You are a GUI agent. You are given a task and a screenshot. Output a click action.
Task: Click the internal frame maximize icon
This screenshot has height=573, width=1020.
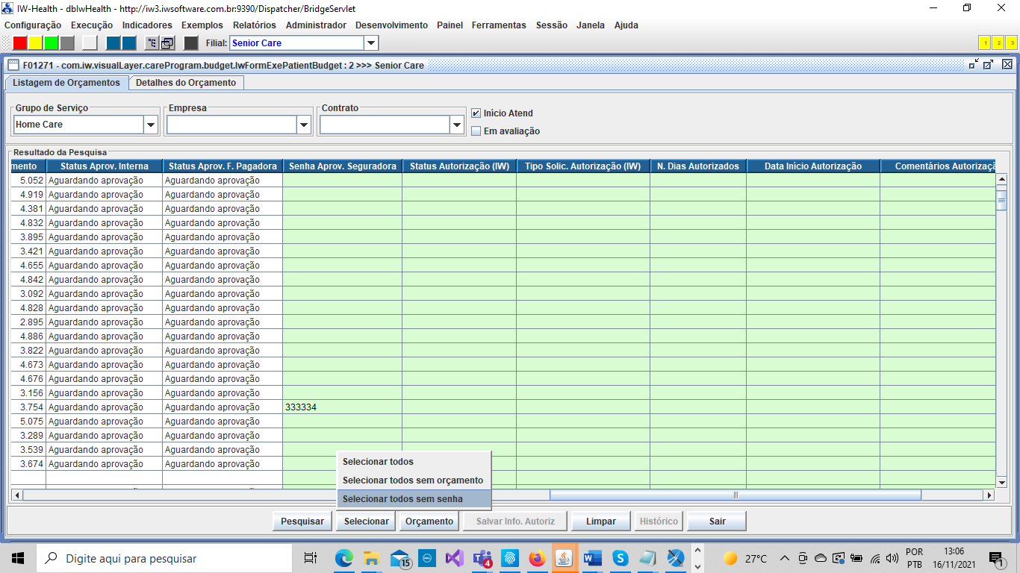point(988,65)
